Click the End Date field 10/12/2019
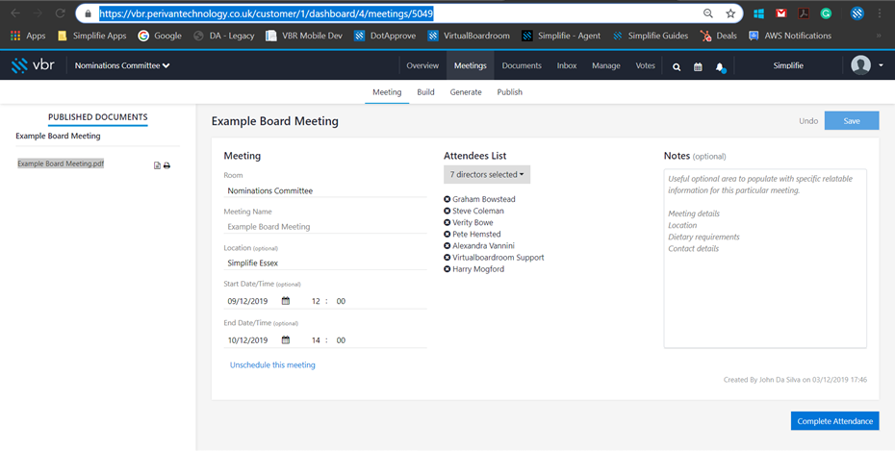This screenshot has height=451, width=895. [247, 340]
